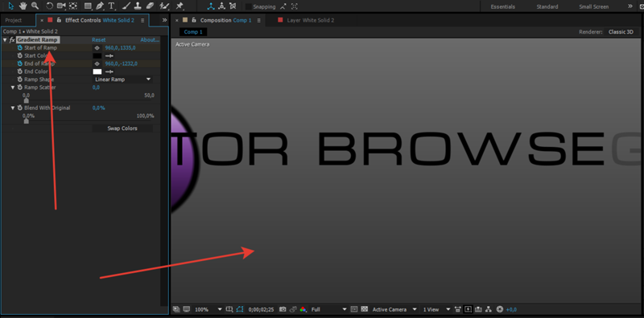Screen dimensions: 644x318
Task: Open the Composition panel menu
Action: [258, 20]
